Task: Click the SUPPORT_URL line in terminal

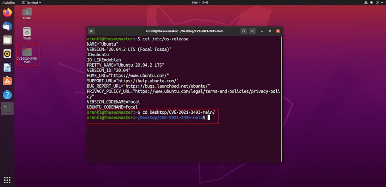Action: pyautogui.click(x=133, y=81)
